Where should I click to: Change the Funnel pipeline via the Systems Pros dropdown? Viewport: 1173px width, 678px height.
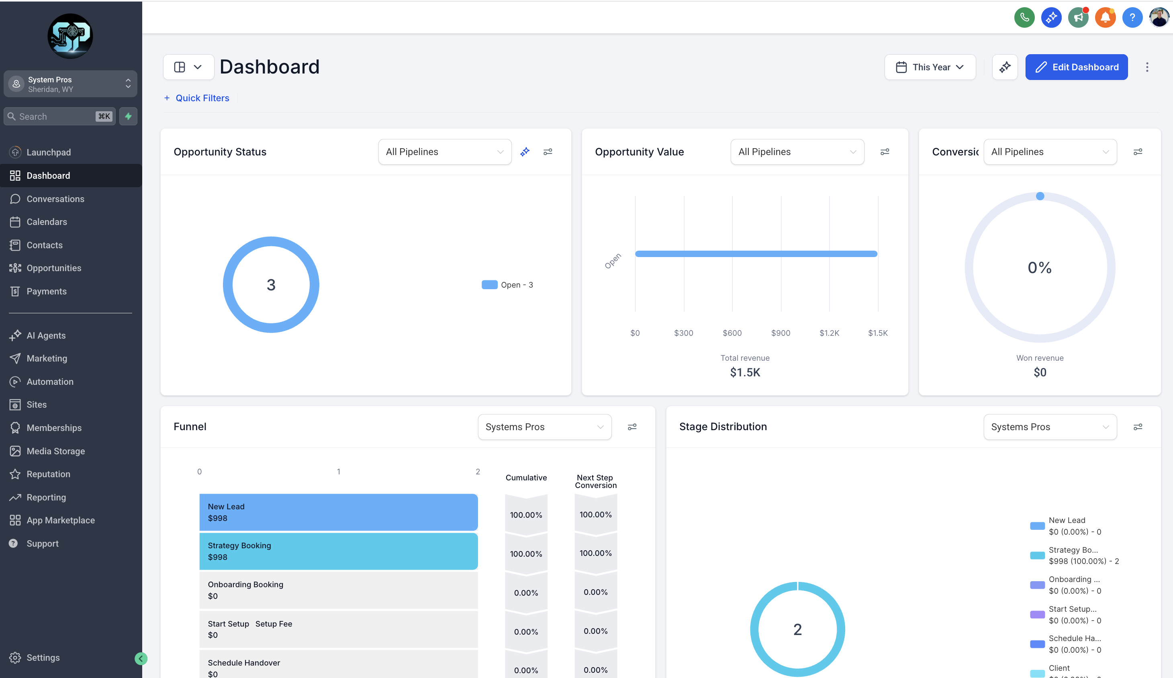(x=545, y=427)
